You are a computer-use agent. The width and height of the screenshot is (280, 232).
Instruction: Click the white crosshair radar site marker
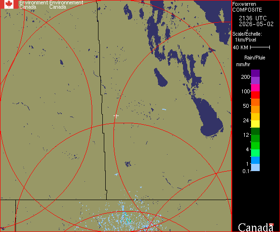[x=116, y=116]
